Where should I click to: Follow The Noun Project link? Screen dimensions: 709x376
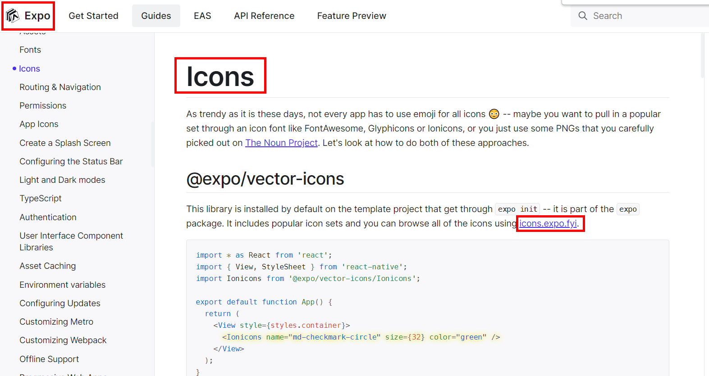281,143
